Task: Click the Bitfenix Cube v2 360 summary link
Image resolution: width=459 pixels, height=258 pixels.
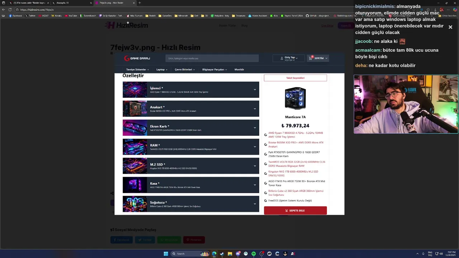Action: point(296,193)
